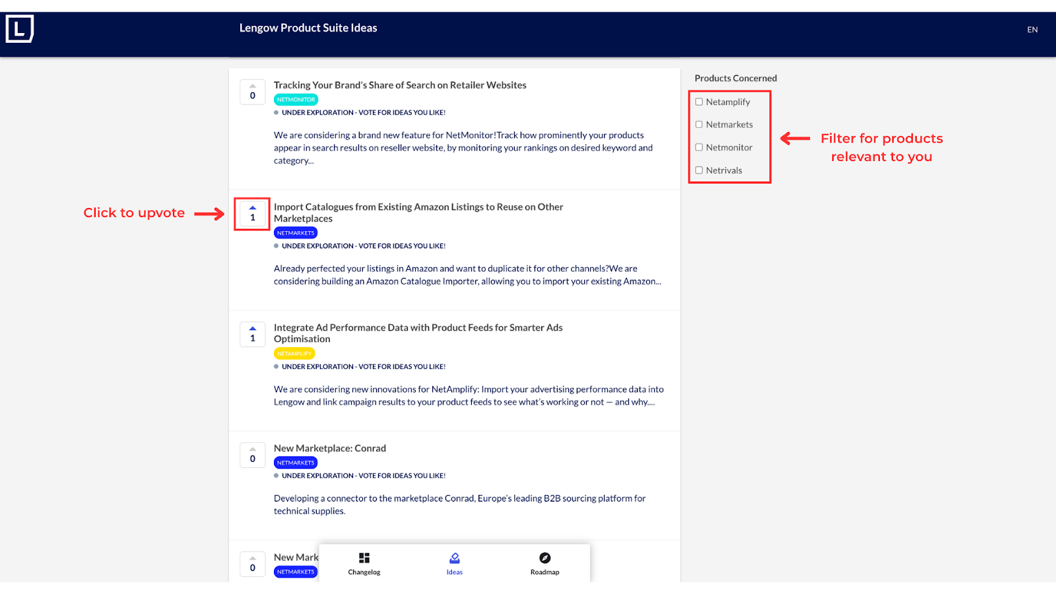Click the Lengow logo in header
1056x594 pixels.
click(x=20, y=29)
